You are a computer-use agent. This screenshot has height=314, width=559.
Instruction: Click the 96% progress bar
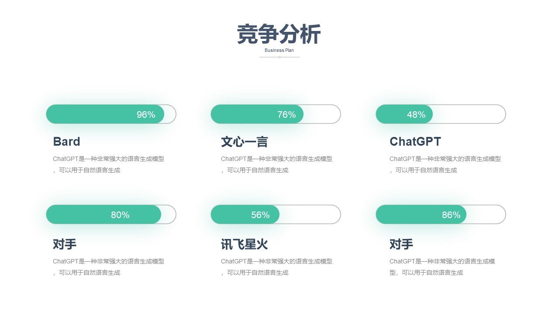(x=111, y=114)
